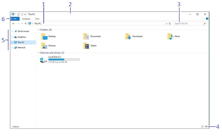Go up one level with Up arrow
Image resolution: width=222 pixels, height=137 pixels.
tap(26, 24)
